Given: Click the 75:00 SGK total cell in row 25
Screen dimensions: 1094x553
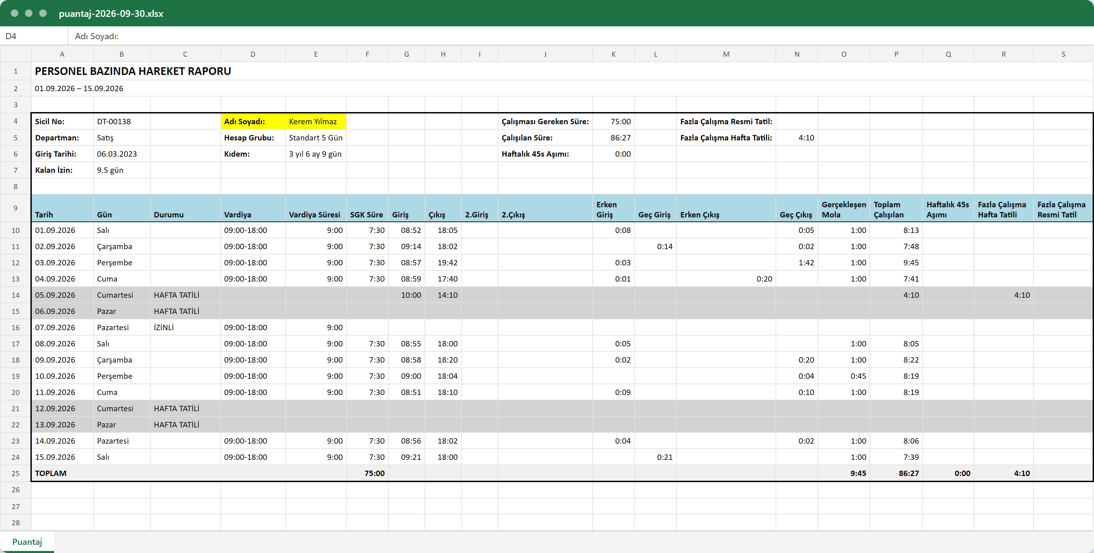Looking at the screenshot, I should [367, 473].
